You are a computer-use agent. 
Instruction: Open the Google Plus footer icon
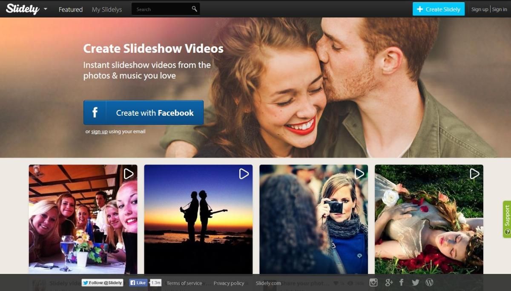(x=388, y=282)
